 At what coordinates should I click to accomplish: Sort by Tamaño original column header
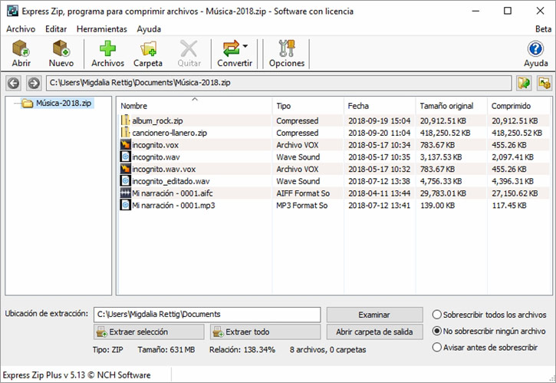pos(452,106)
